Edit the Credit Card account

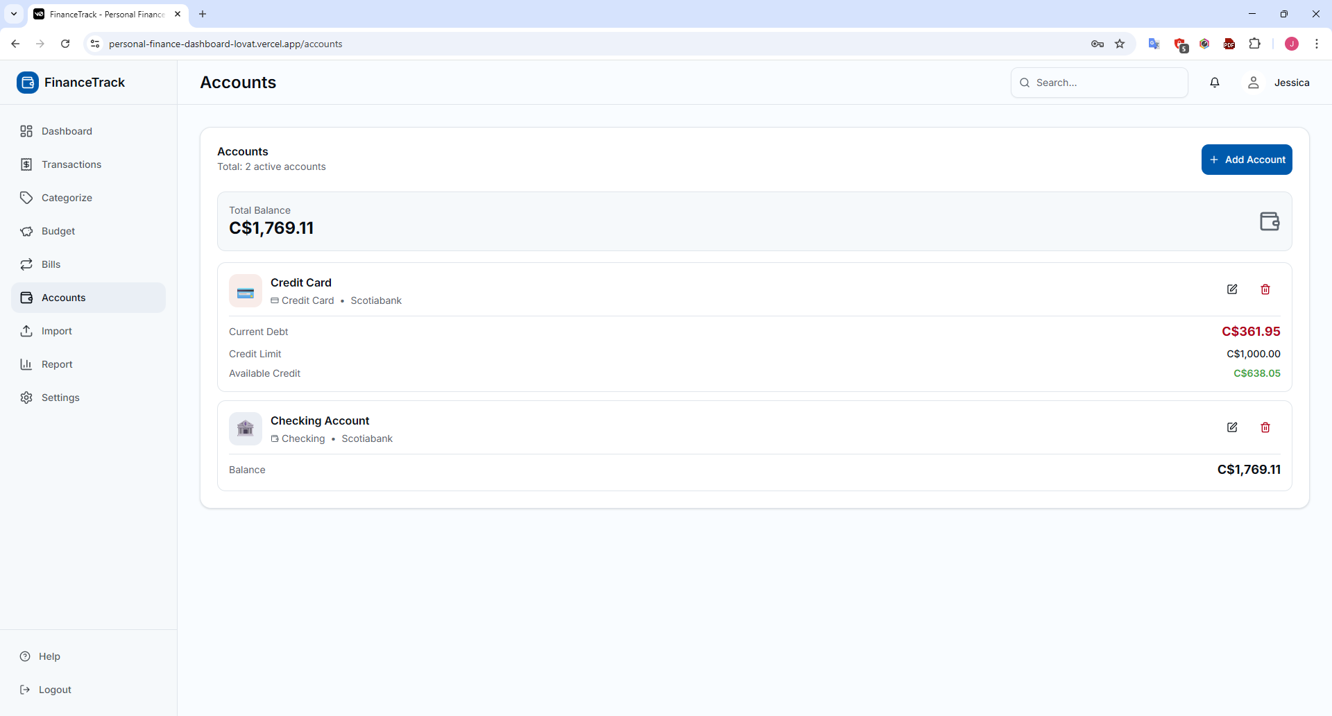pos(1232,289)
